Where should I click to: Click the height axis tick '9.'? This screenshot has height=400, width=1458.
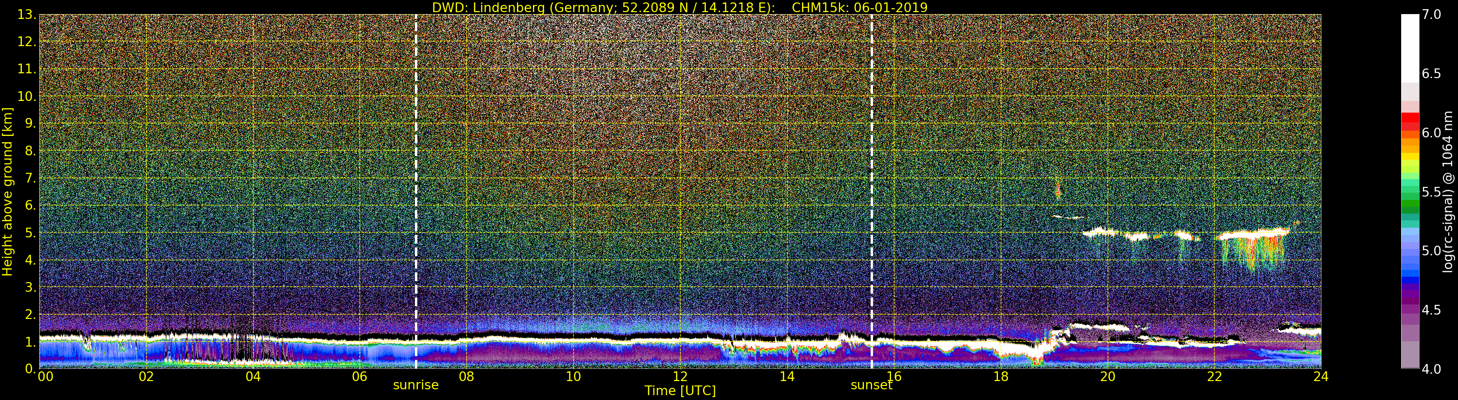(x=31, y=124)
